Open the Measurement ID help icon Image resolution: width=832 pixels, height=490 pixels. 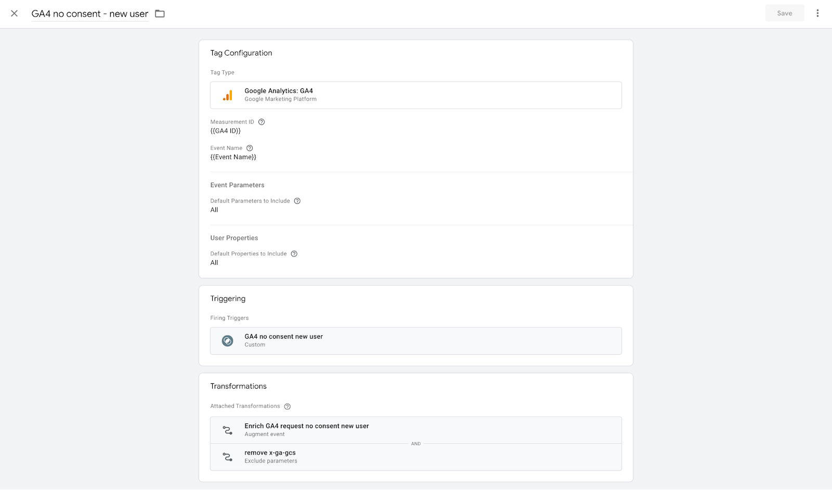tap(262, 122)
